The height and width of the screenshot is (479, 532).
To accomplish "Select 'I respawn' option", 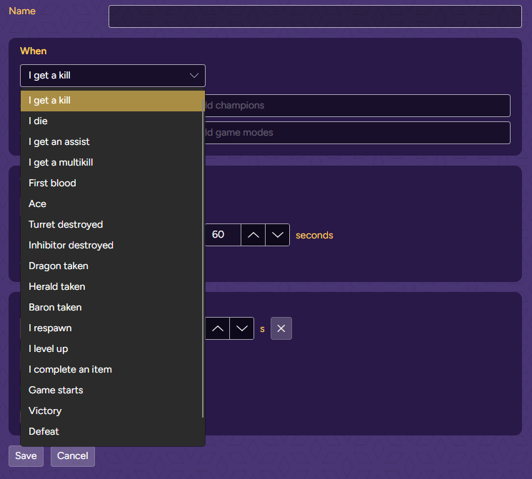I will pyautogui.click(x=113, y=328).
